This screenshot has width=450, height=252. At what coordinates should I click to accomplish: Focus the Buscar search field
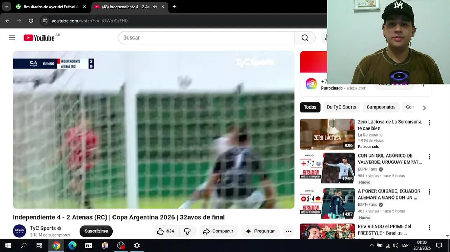click(x=206, y=38)
